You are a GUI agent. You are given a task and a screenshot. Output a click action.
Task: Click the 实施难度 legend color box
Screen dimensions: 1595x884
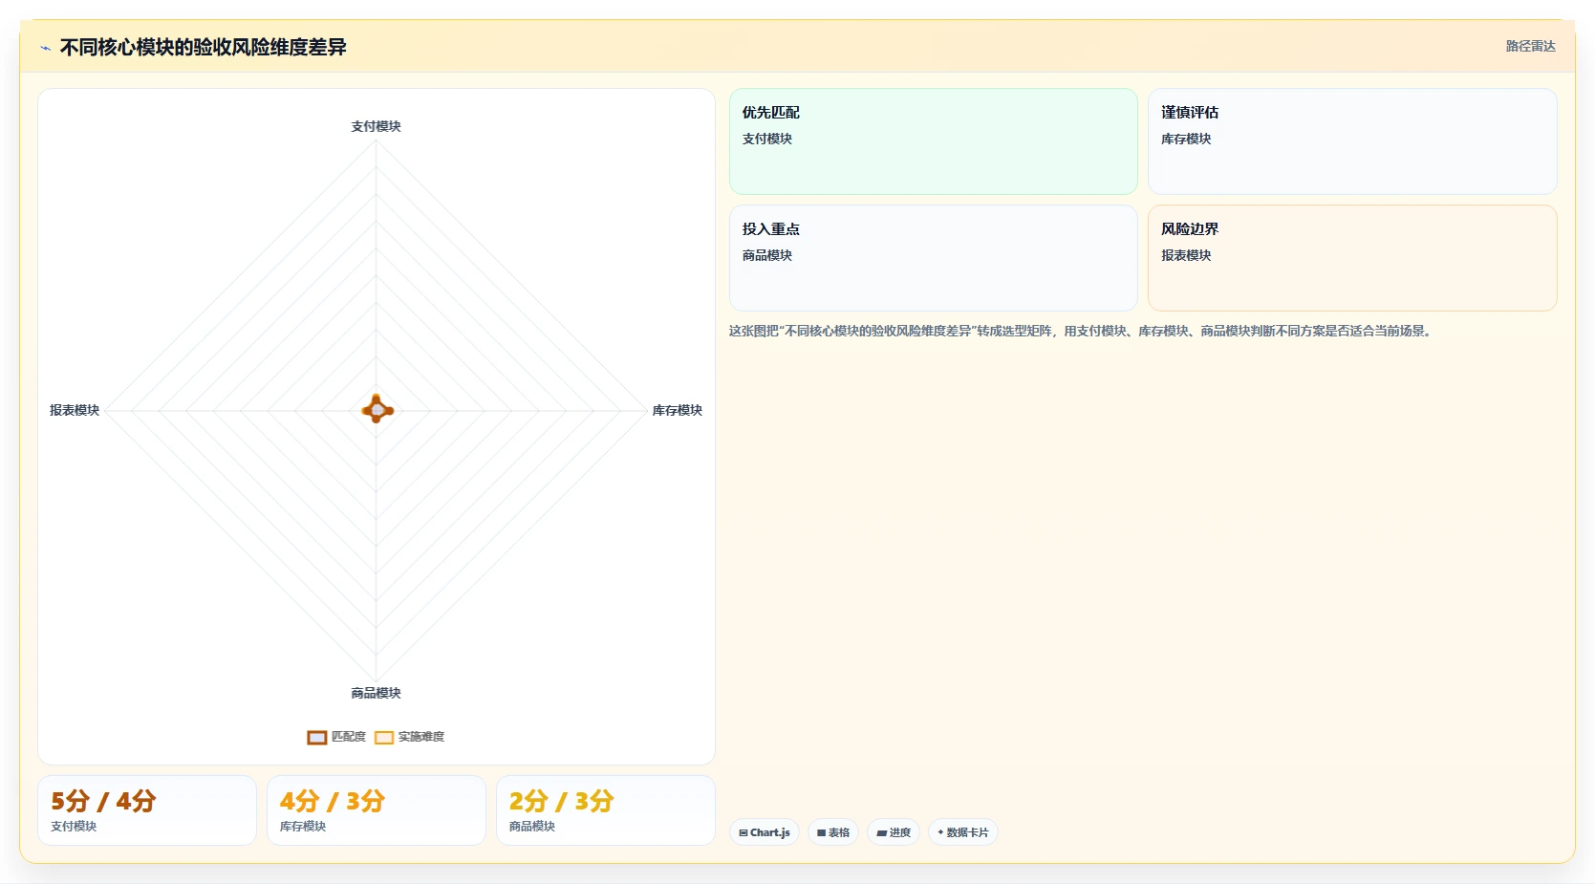click(384, 737)
